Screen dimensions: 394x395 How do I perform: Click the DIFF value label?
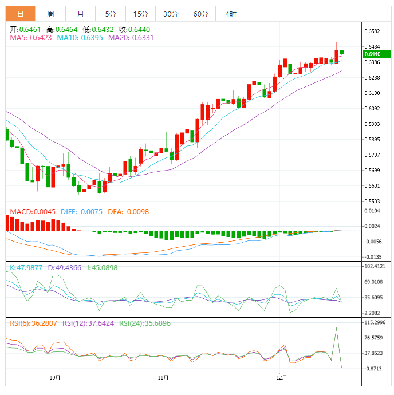82,211
